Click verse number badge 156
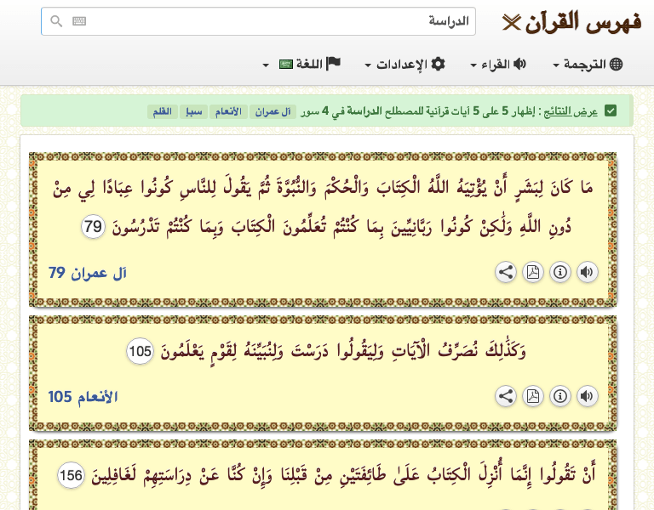The image size is (654, 510). tap(71, 475)
